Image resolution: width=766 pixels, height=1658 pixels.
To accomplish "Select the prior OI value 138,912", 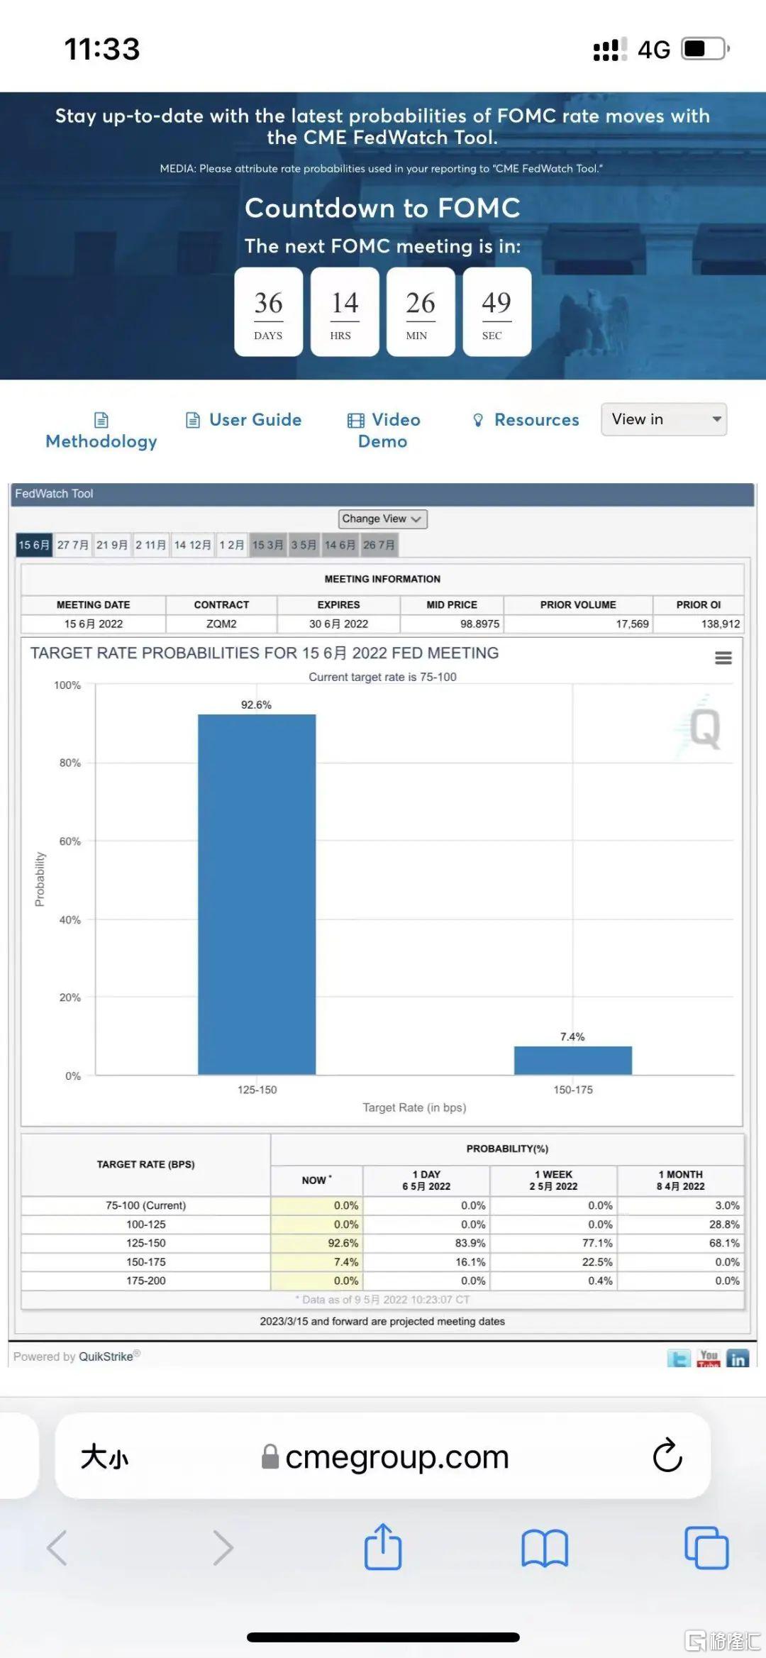I will (721, 624).
